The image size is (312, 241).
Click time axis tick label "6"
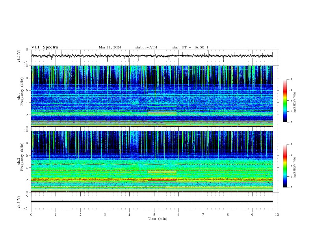[178, 215]
